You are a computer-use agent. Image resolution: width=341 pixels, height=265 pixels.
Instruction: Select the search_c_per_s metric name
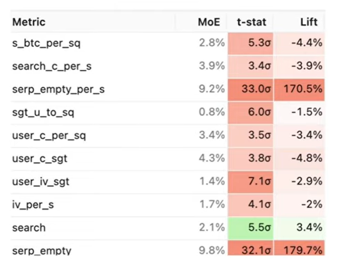(x=52, y=66)
